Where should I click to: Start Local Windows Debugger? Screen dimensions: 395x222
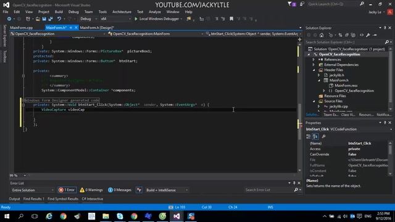click(x=157, y=19)
